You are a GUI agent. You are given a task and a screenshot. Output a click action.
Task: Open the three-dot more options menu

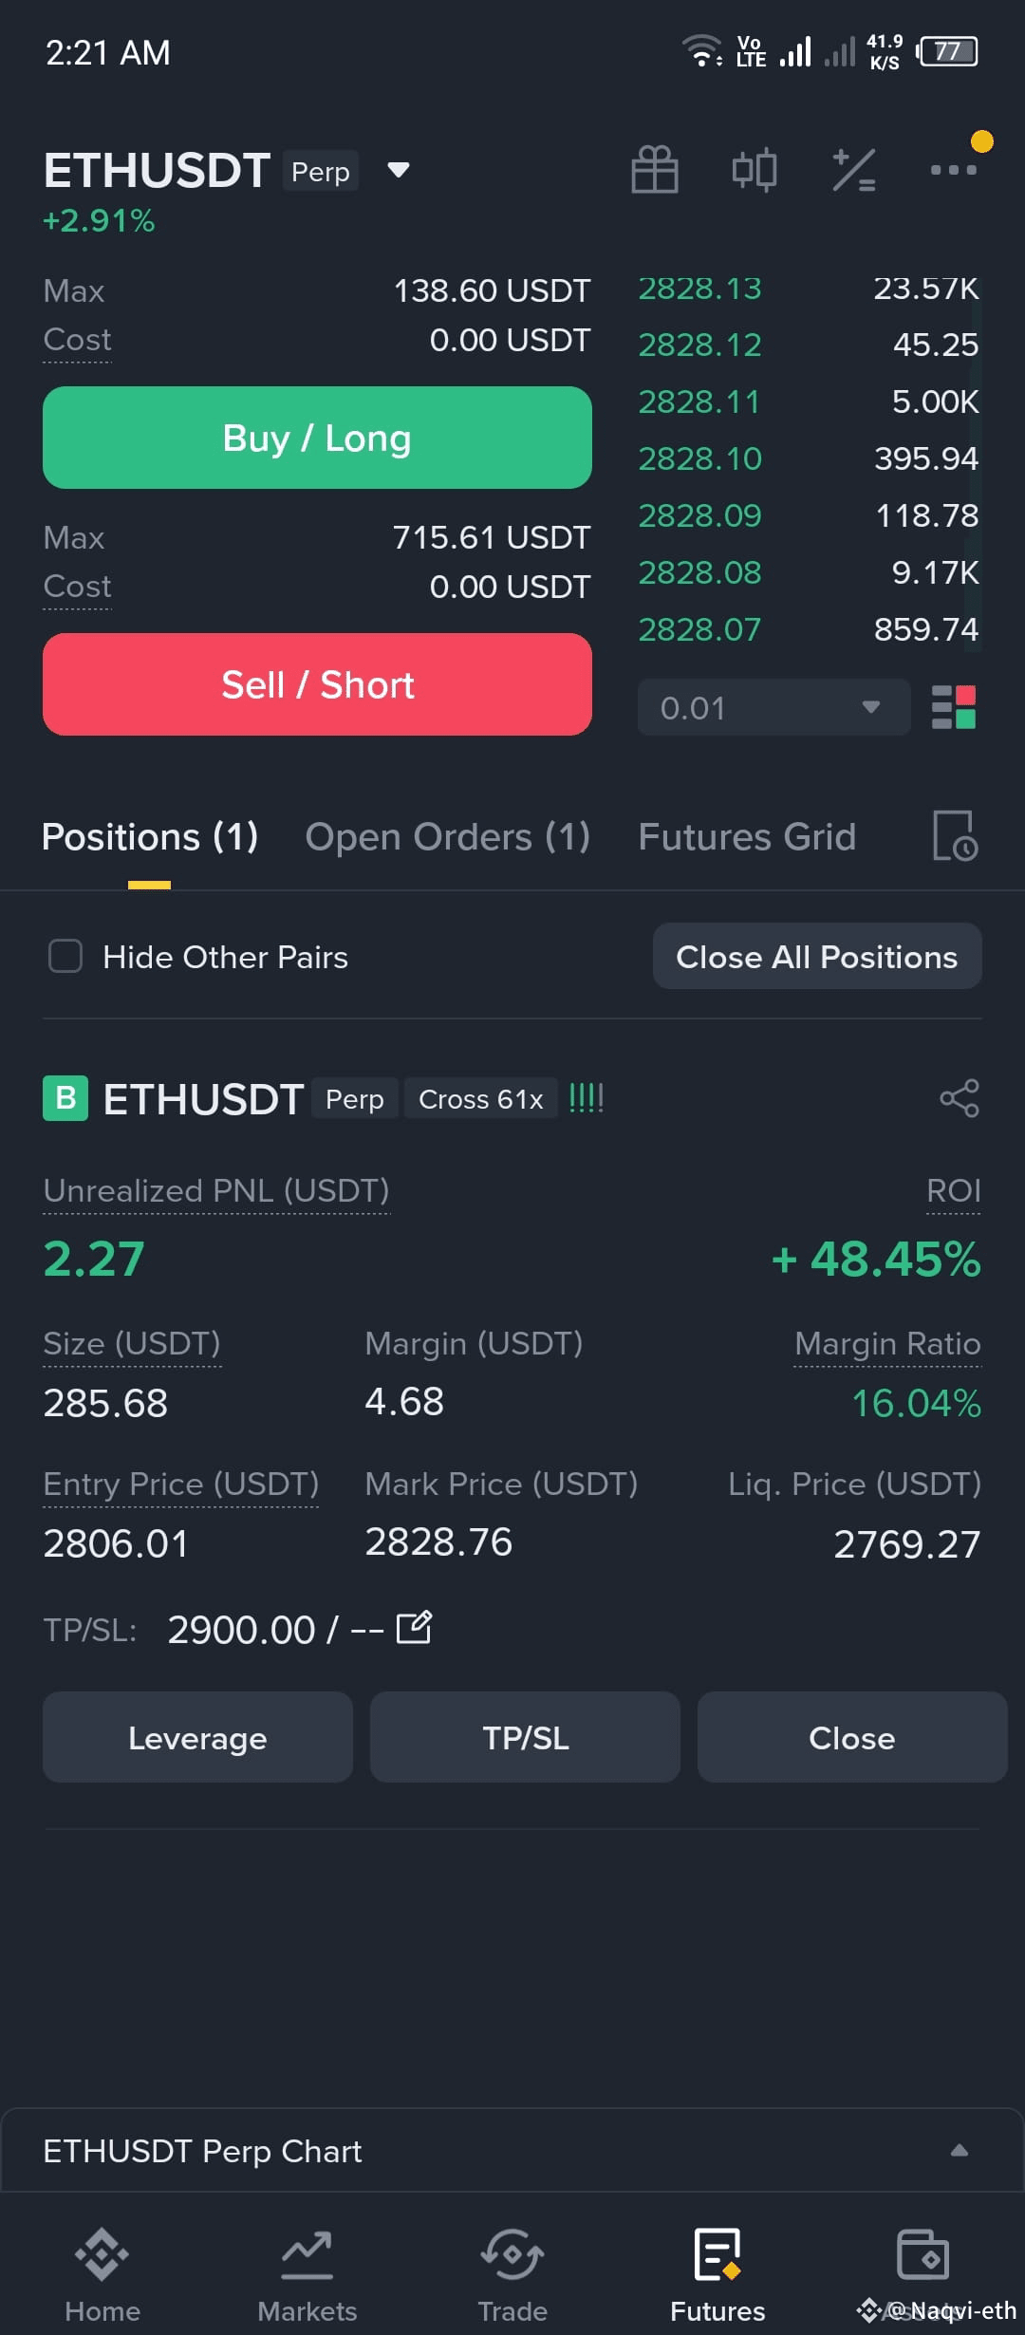(954, 170)
